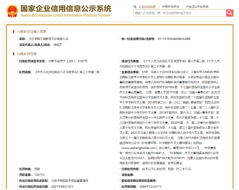
Task: Click the small magnifier icon beside 企业信用信息
Action: click(135, 7)
